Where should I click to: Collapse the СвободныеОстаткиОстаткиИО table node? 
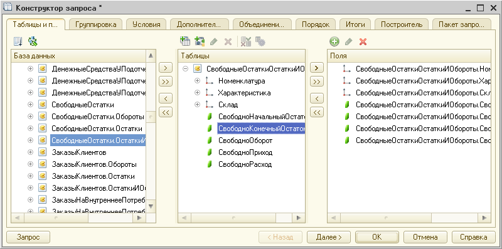click(185, 68)
